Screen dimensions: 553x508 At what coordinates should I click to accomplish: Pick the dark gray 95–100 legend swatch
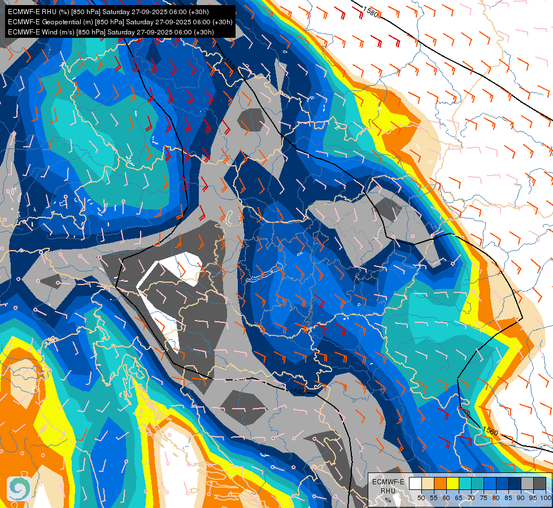539,483
